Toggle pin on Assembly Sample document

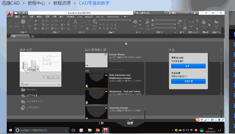point(106,108)
